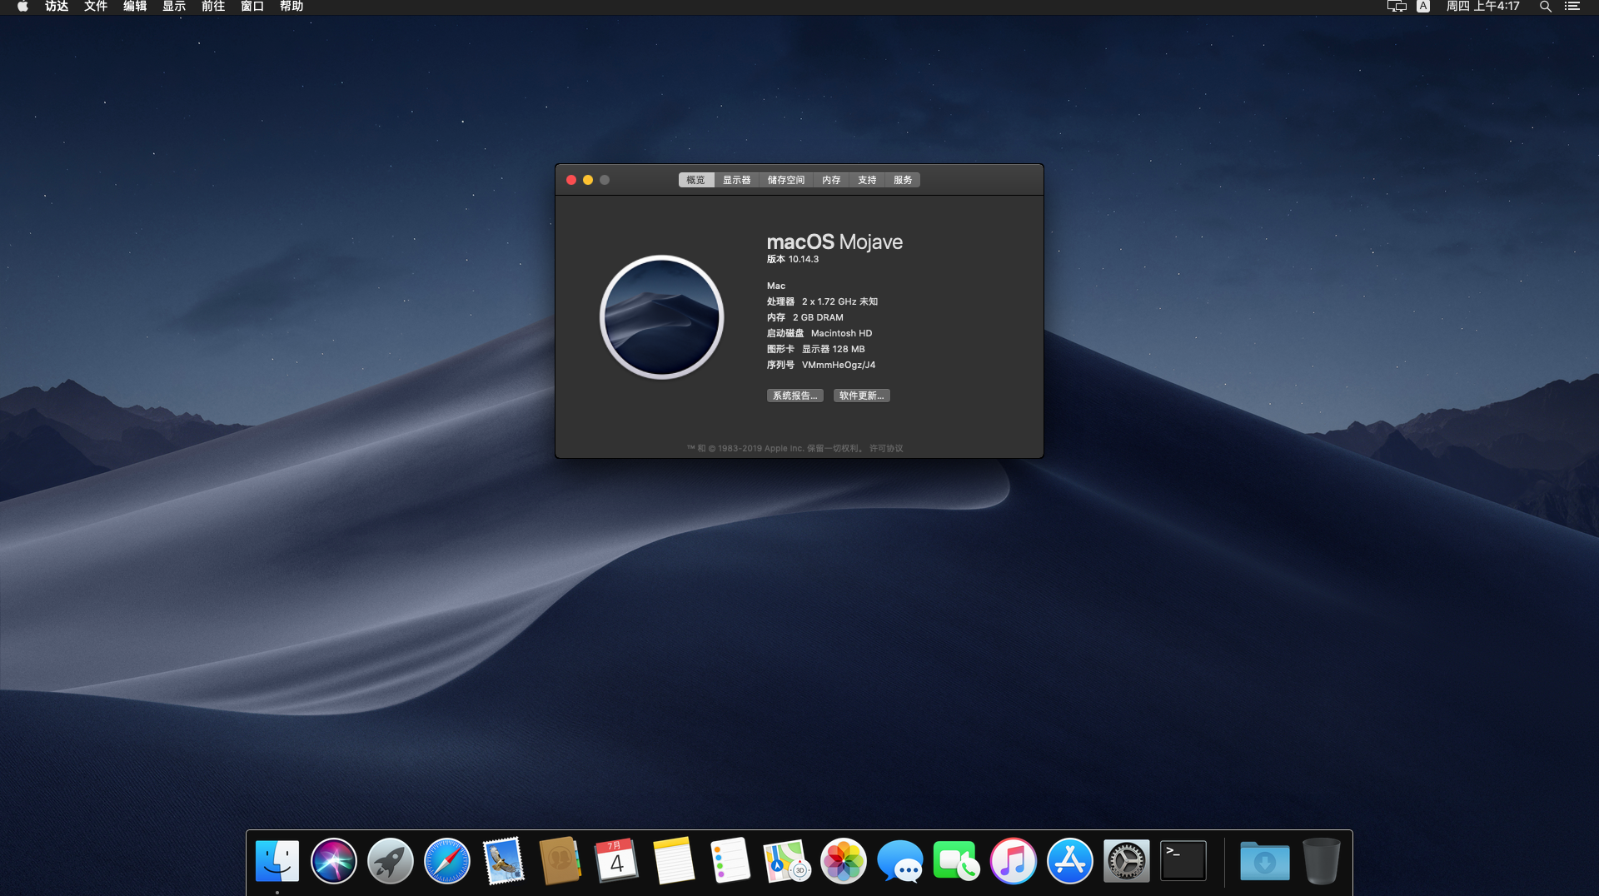Viewport: 1599px width, 896px height.
Task: Open FaceTime icon in Dock
Action: pyautogui.click(x=957, y=861)
